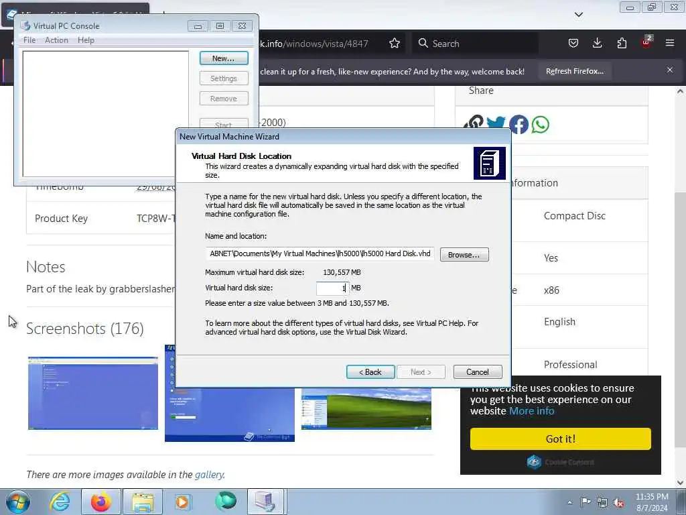
Task: Click page scrollbar up arrow in Firefox
Action: [680, 91]
